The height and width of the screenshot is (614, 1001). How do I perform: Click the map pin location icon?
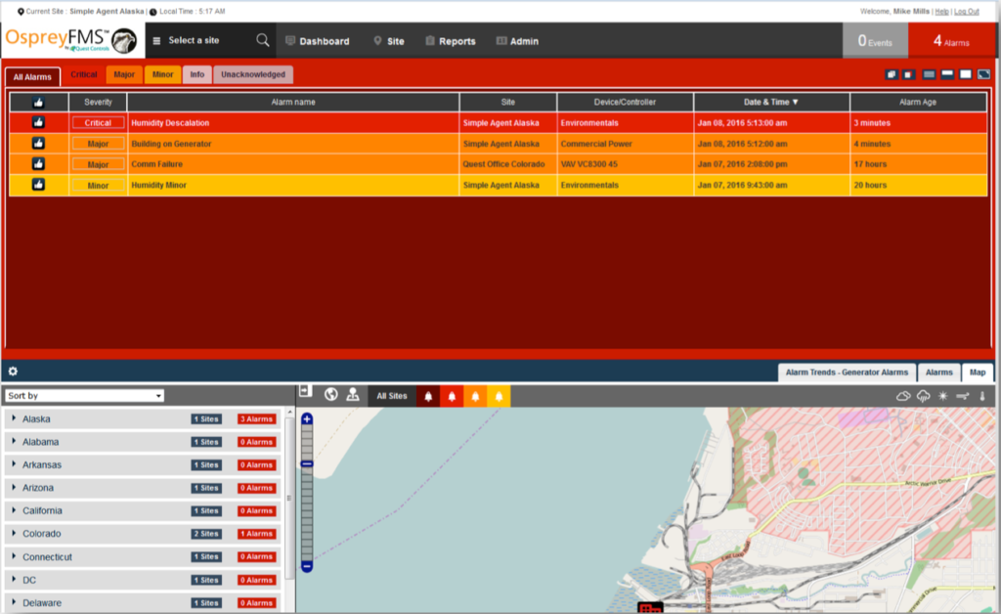352,395
